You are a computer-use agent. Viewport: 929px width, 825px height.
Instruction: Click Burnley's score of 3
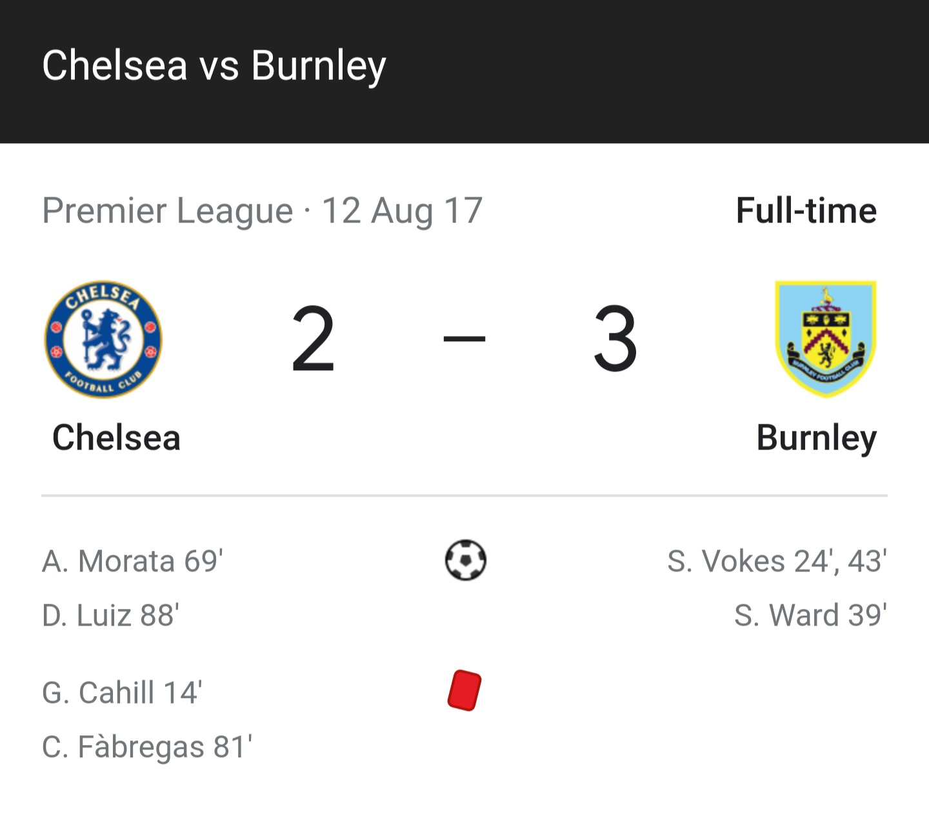pyautogui.click(x=615, y=339)
